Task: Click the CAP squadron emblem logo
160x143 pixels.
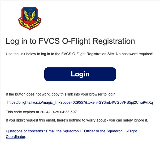Action: [x=30, y=19]
